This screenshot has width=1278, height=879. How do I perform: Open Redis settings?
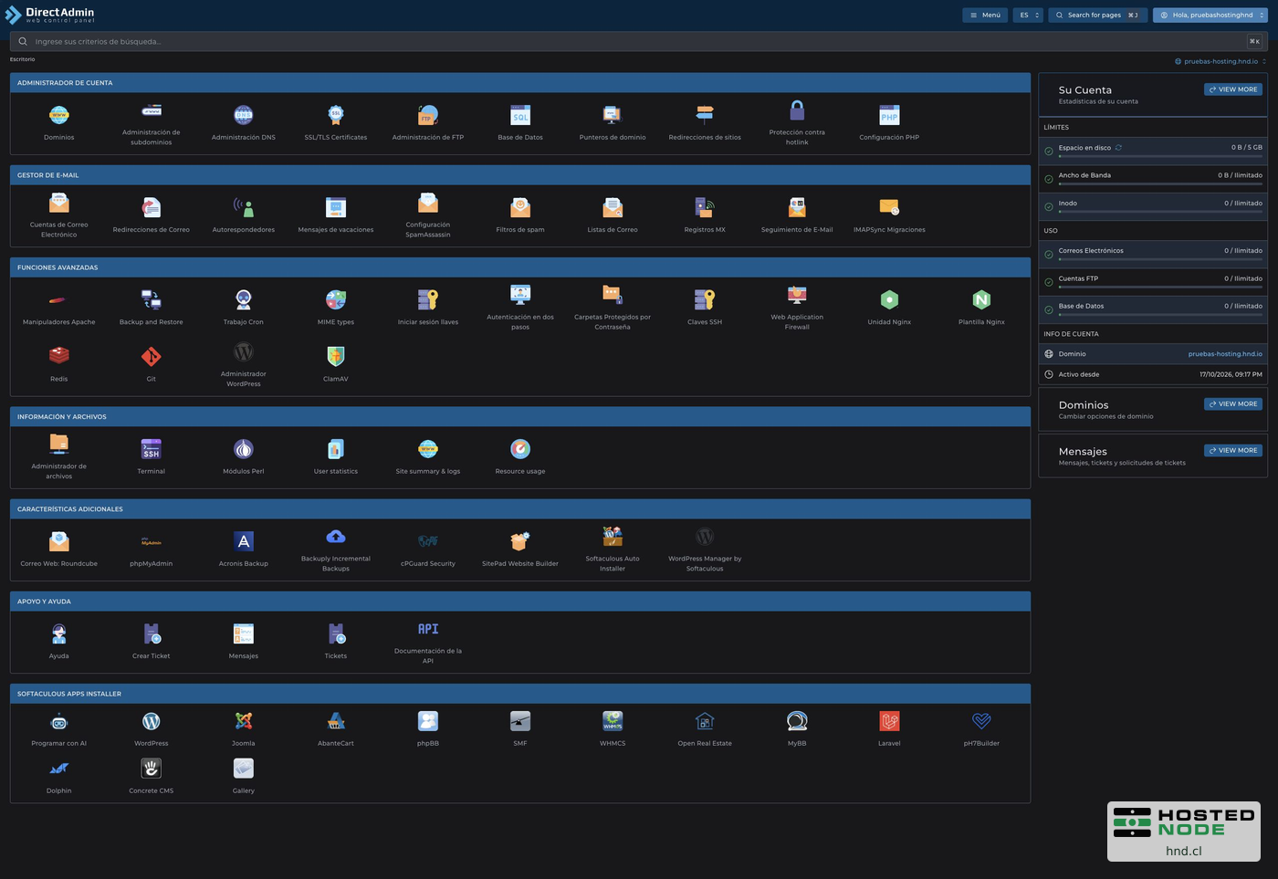click(x=58, y=356)
